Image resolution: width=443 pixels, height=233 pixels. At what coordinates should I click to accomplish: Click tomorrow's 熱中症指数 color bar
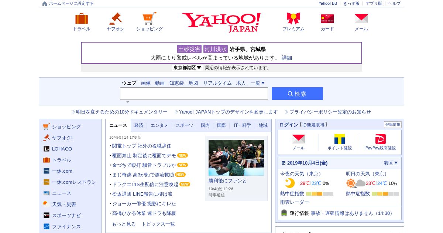pyautogui.click(x=385, y=194)
